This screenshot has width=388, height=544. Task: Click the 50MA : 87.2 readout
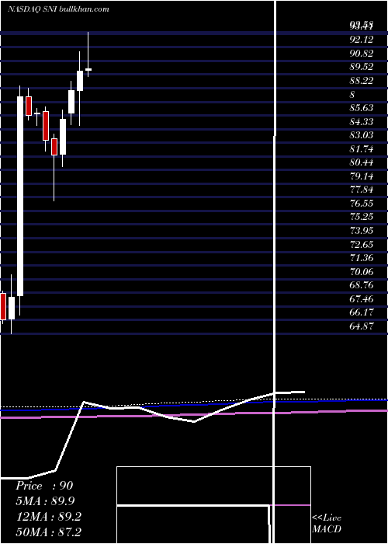[48, 532]
